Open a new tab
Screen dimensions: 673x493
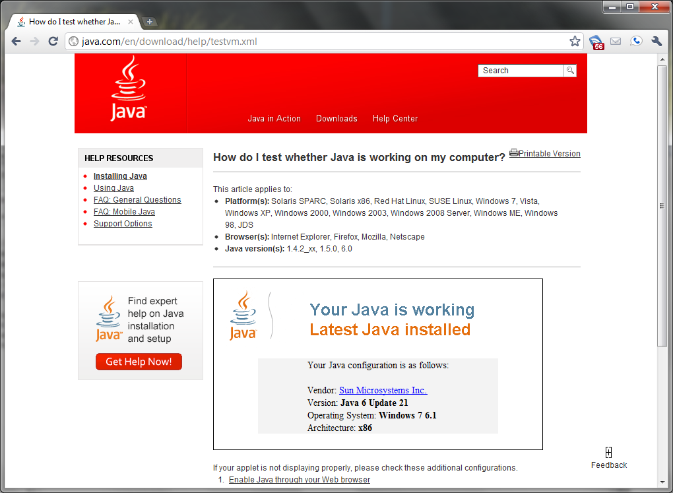(150, 22)
